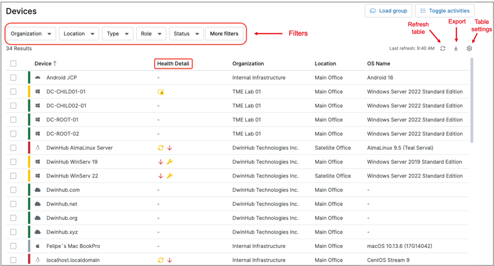494x266 pixels.
Task: Click the Export download icon
Action: (x=456, y=49)
